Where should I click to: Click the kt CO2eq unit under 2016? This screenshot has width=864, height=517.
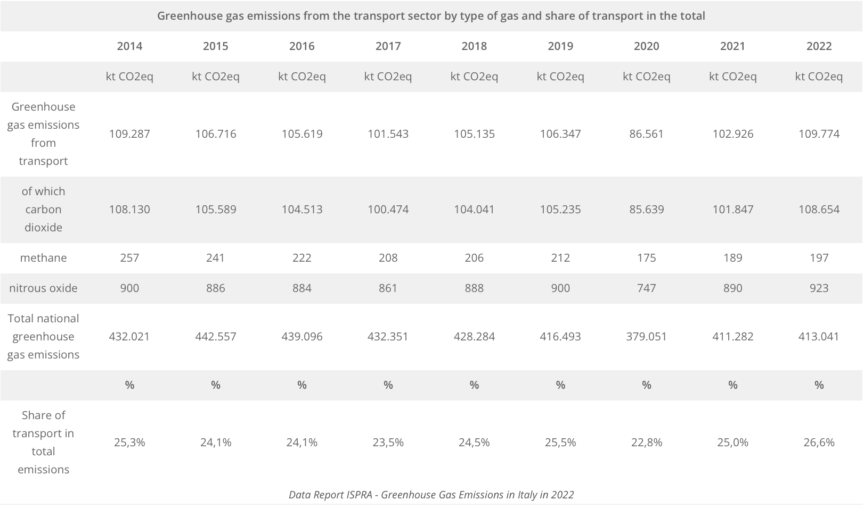click(301, 77)
